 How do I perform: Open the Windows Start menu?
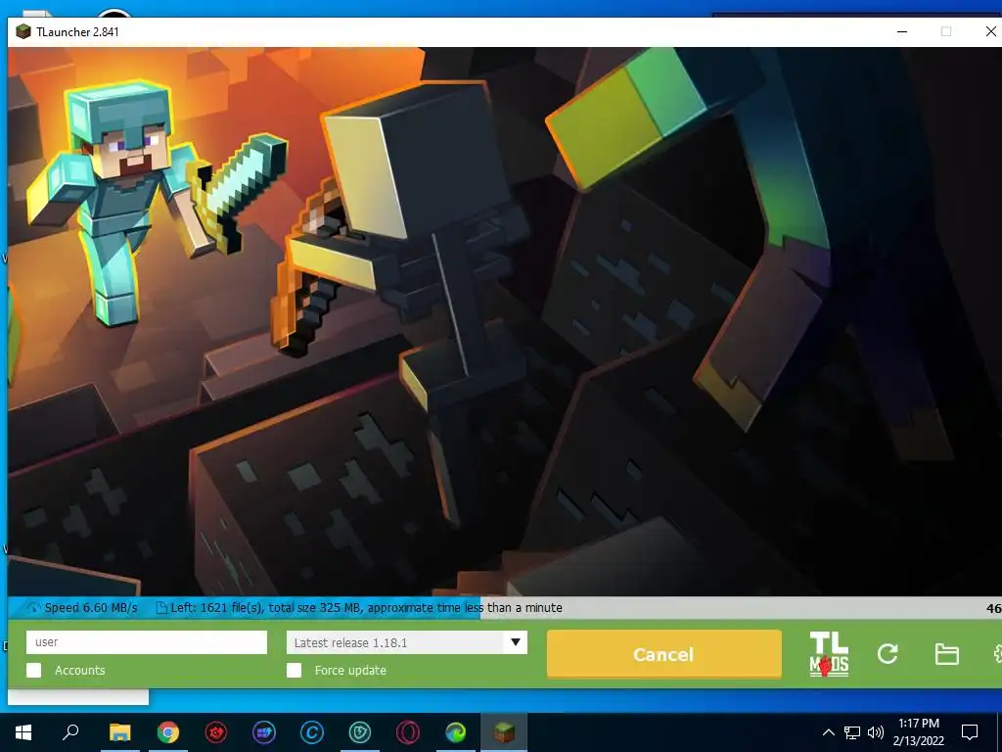click(23, 732)
